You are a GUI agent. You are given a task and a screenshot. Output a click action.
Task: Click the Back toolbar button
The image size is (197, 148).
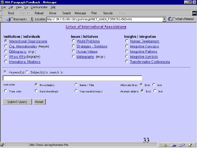11,13
